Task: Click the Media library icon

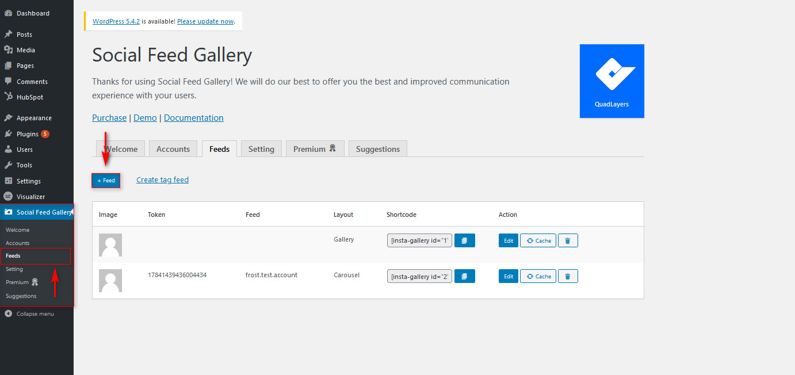Action: pyautogui.click(x=8, y=50)
